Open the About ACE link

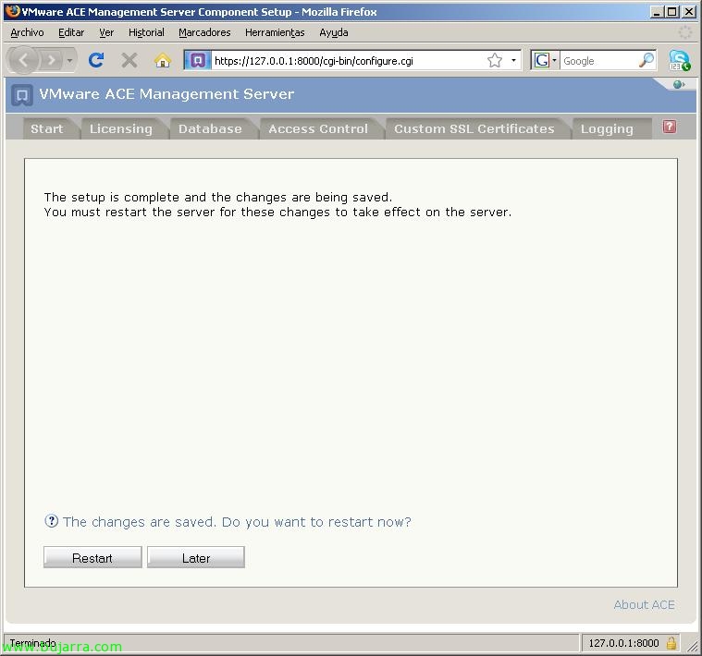pyautogui.click(x=644, y=604)
